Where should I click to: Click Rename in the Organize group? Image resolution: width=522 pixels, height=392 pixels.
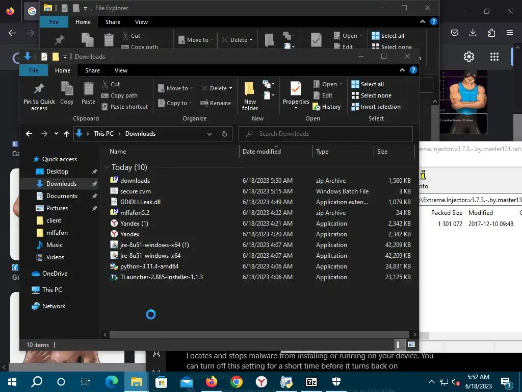[x=216, y=103]
